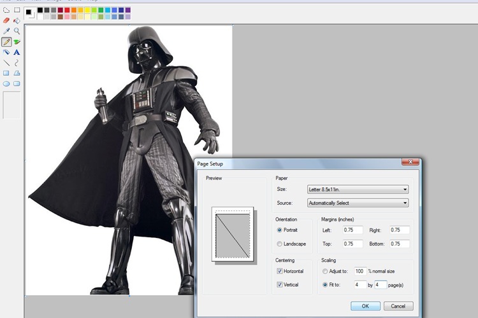Select the Curve tool
The image size is (478, 318).
click(17, 63)
